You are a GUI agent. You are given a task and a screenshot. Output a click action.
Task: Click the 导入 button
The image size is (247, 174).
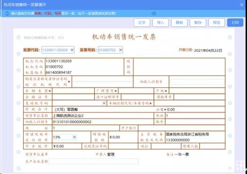(x=160, y=23)
